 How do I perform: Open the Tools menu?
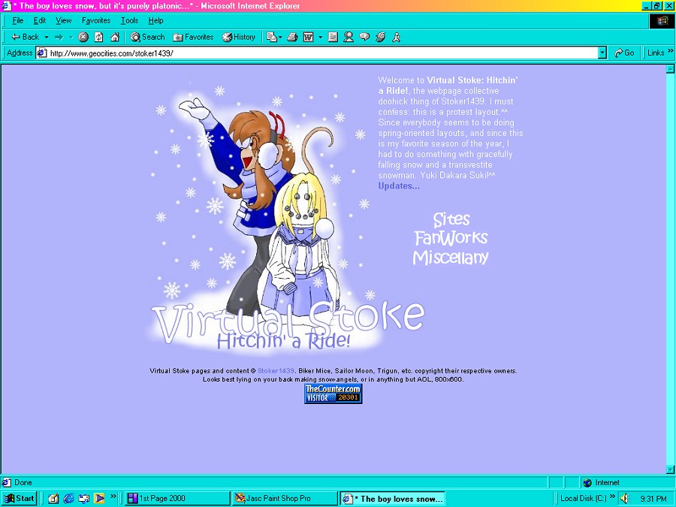tap(129, 20)
